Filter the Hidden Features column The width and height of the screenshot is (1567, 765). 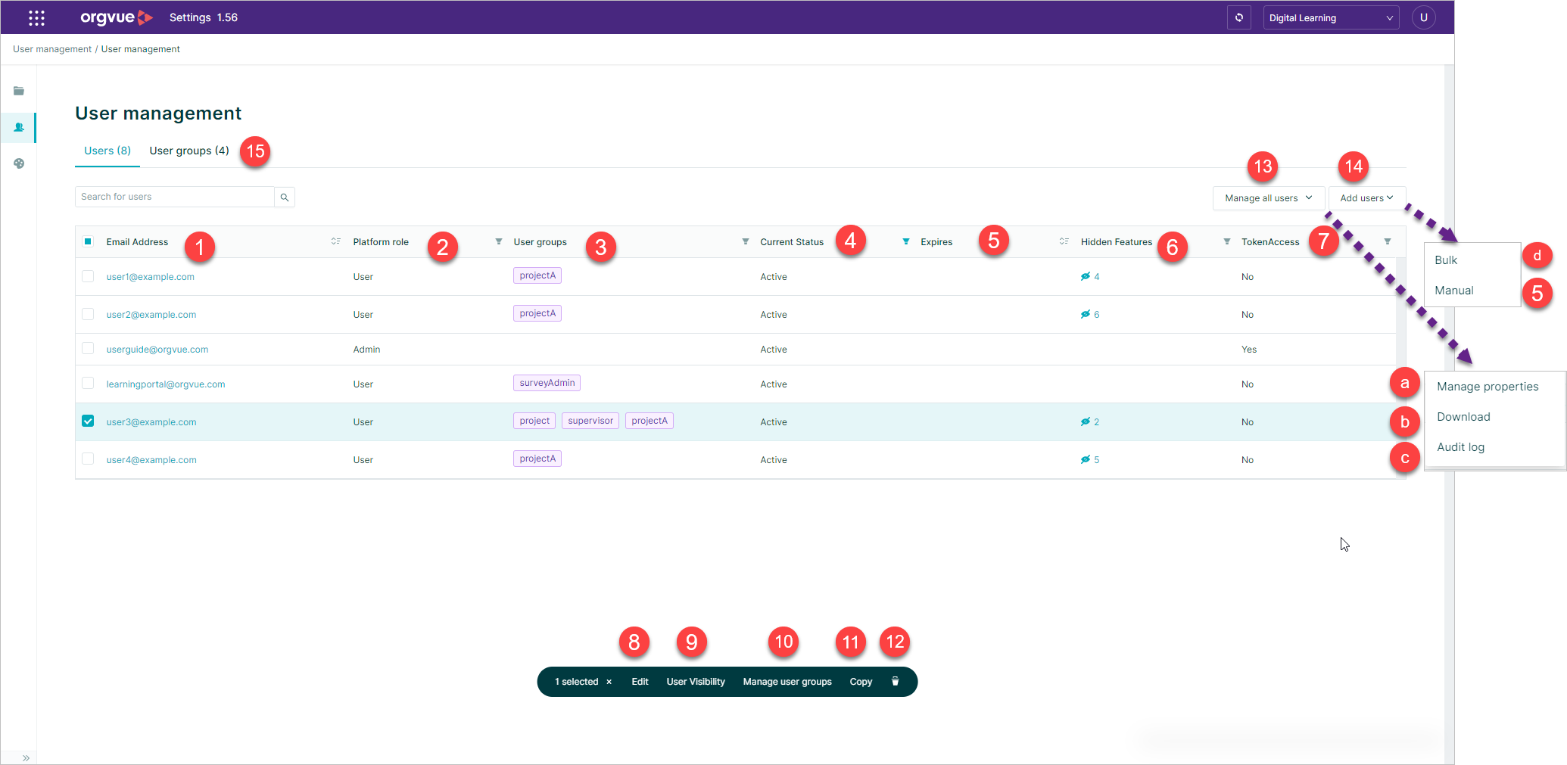pyautogui.click(x=1226, y=241)
